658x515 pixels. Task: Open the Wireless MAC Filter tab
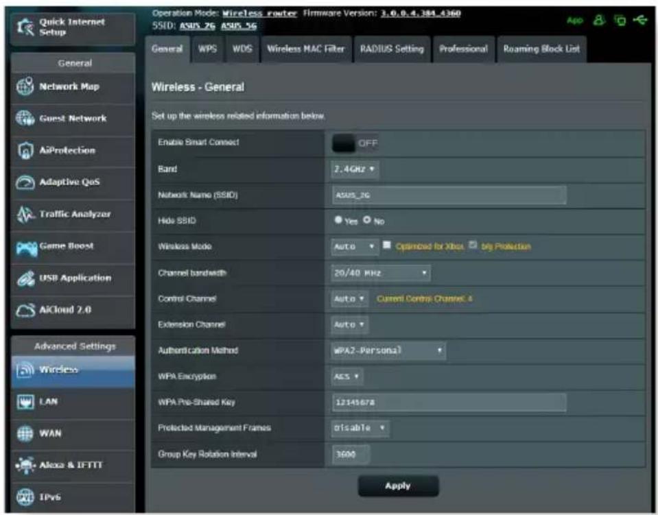306,49
